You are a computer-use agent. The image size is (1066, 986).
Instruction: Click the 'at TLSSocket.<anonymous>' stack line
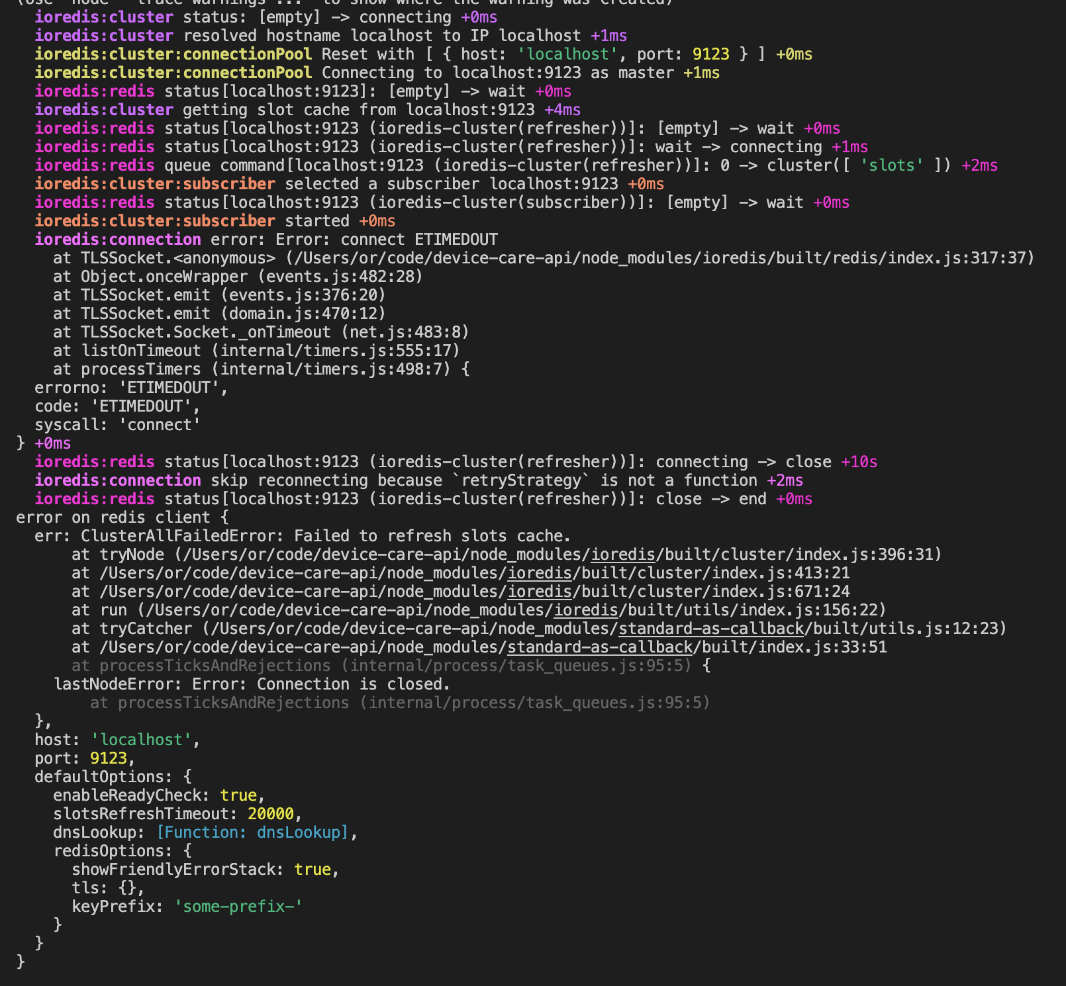(x=544, y=258)
